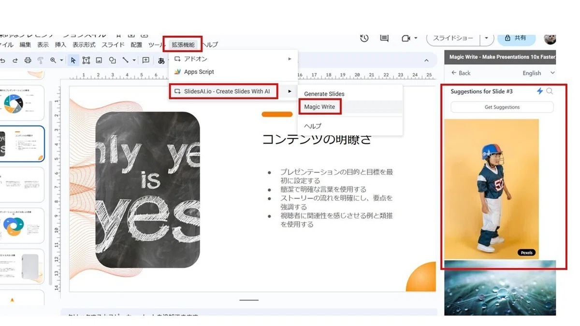
Task: Select the shape tool icon
Action: click(x=112, y=60)
